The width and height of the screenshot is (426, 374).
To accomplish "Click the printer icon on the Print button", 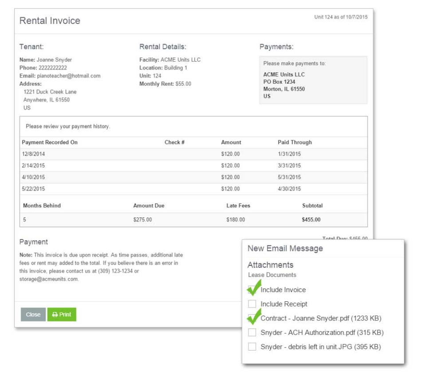I will tap(54, 315).
